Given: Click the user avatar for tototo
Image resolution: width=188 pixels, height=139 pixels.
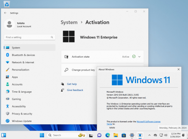Looking at the screenshot, I should [x=9, y=24].
